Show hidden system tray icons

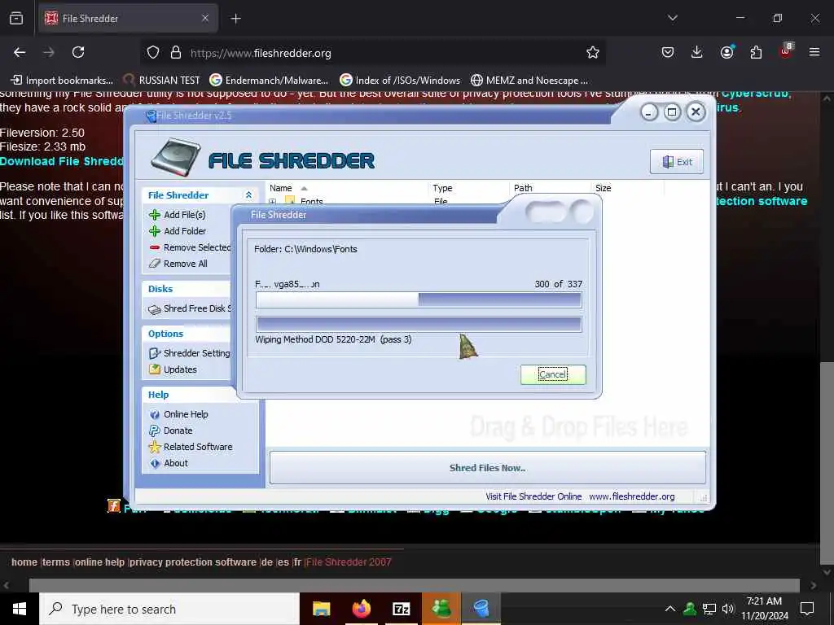coord(670,609)
